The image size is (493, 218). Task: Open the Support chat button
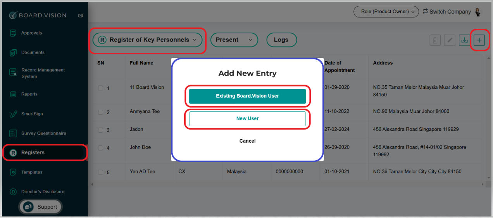point(40,207)
